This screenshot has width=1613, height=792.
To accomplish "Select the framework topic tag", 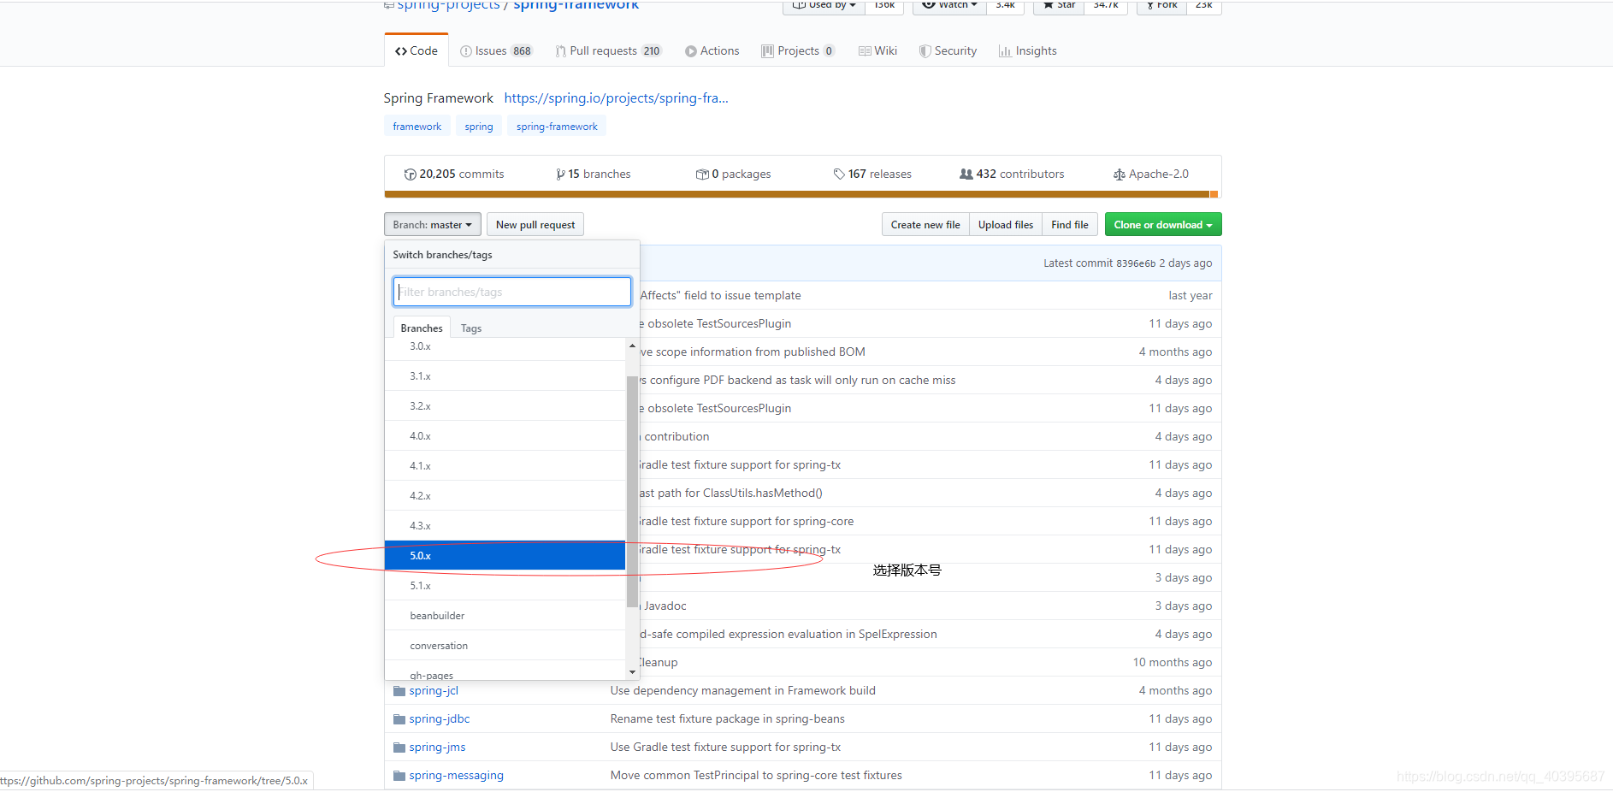I will point(417,127).
